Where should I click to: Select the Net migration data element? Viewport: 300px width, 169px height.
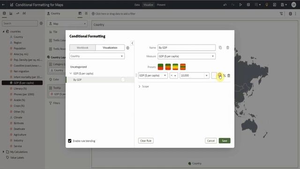(21, 71)
